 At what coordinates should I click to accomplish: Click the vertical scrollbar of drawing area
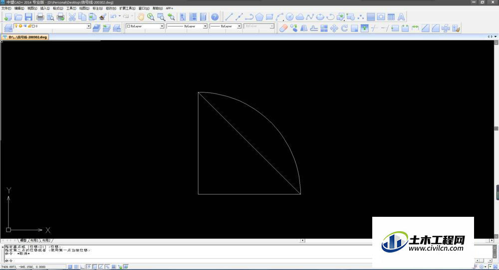[496, 140]
